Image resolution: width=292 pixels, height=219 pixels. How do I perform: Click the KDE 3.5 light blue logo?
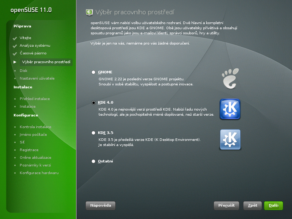coord(230,139)
